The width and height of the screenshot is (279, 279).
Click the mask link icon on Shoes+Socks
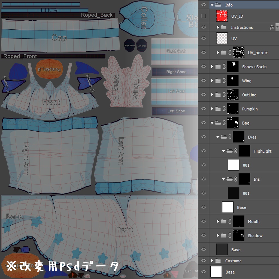[x=224, y=66]
